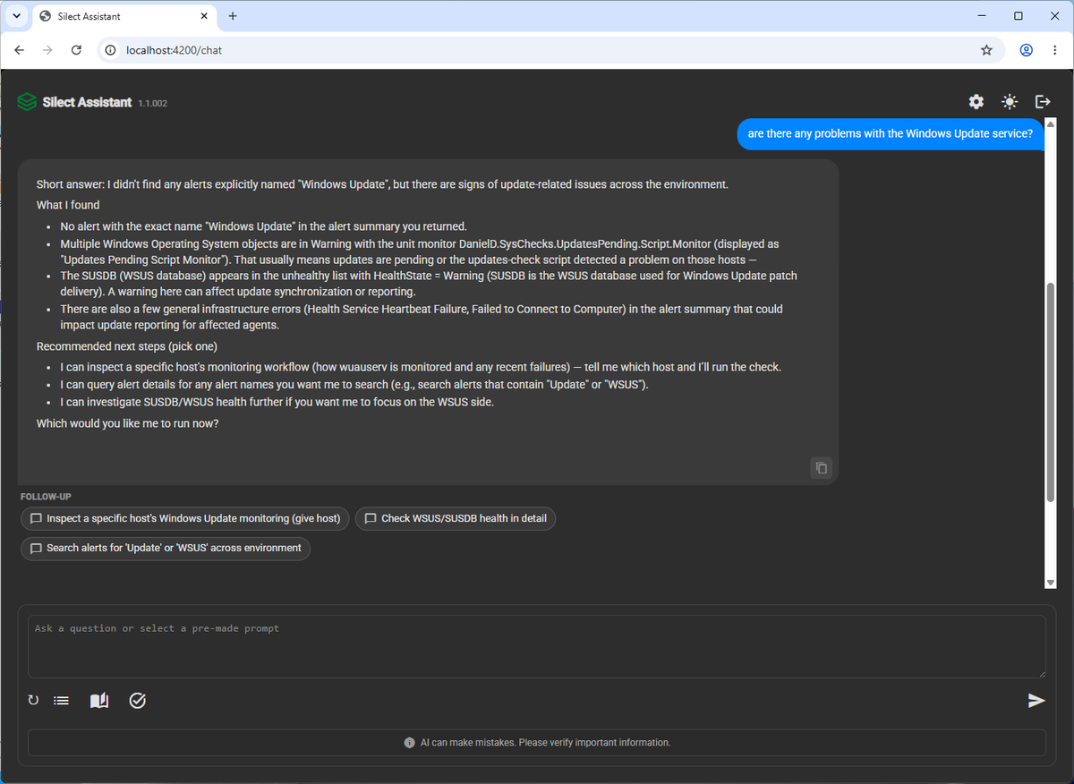Click the browser back arrow
The image size is (1074, 784).
(20, 50)
